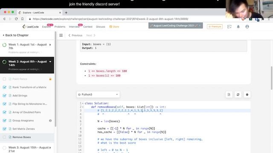Open Group Anagrams problem
The image size is (273, 153).
tap(23, 121)
